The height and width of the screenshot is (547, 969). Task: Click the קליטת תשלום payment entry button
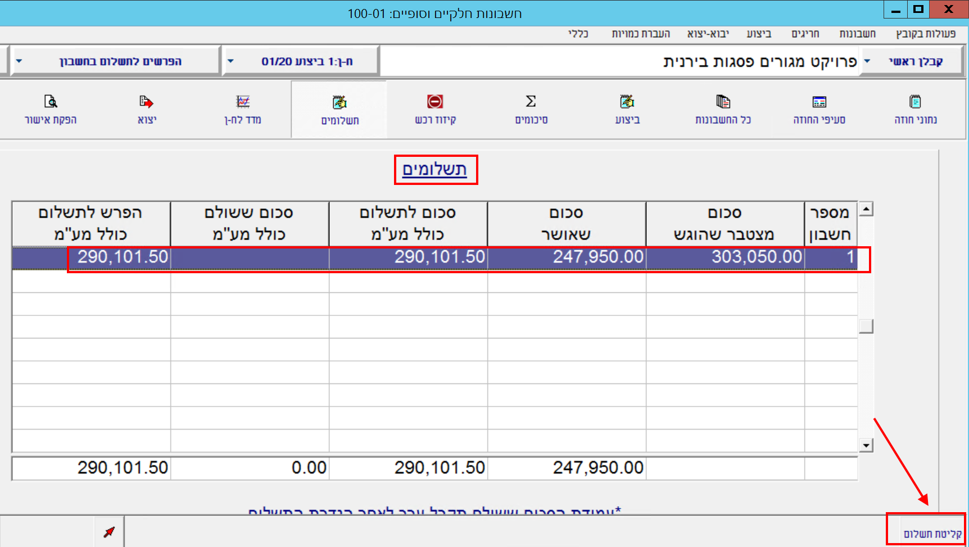pos(932,534)
